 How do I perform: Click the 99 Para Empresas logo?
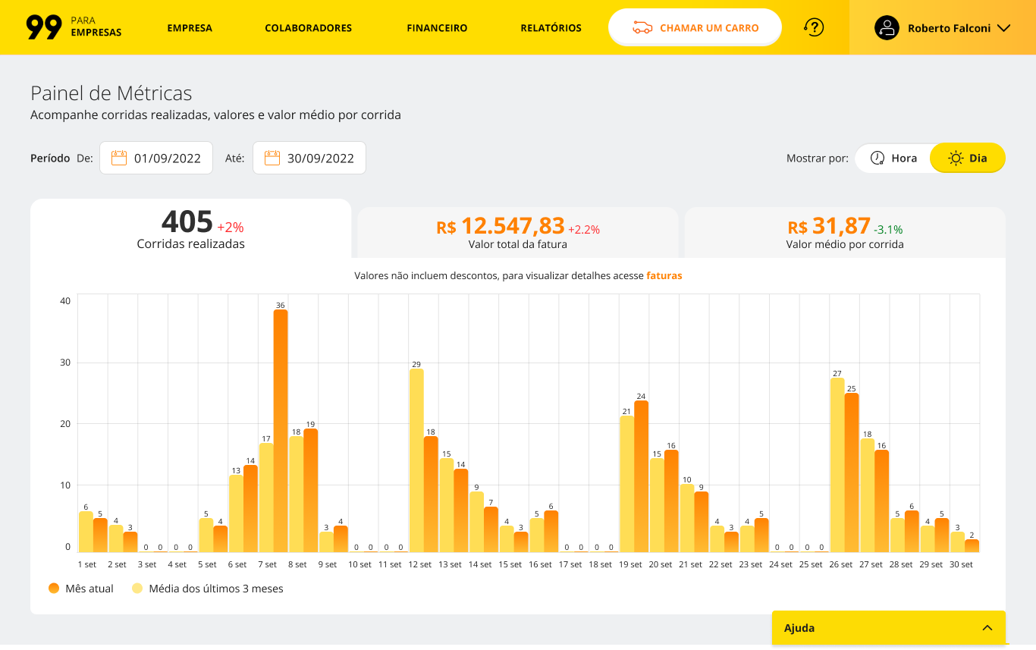pyautogui.click(x=74, y=27)
